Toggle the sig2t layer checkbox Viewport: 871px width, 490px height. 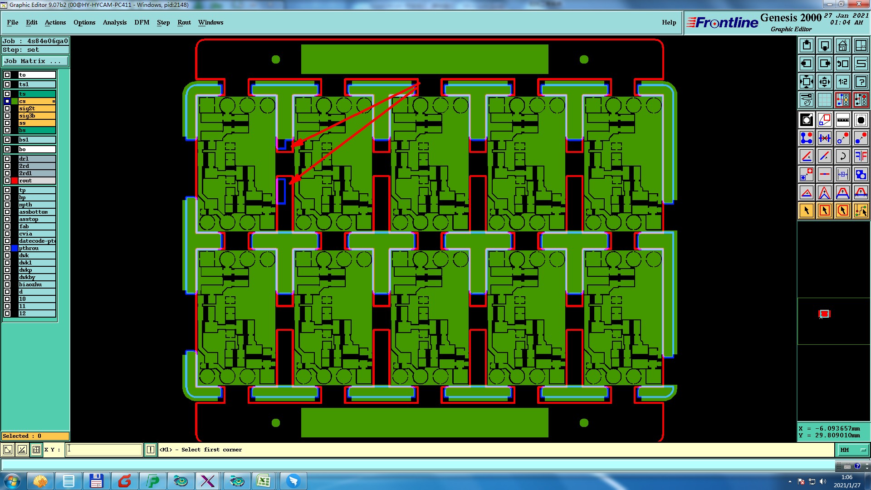click(7, 108)
